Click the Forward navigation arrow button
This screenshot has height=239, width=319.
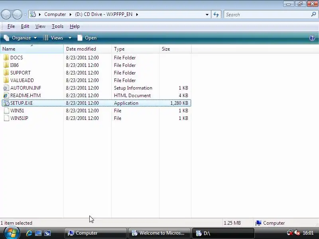17,15
